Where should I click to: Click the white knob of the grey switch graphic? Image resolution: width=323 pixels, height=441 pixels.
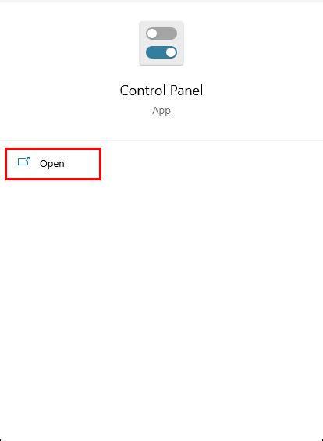pos(152,34)
